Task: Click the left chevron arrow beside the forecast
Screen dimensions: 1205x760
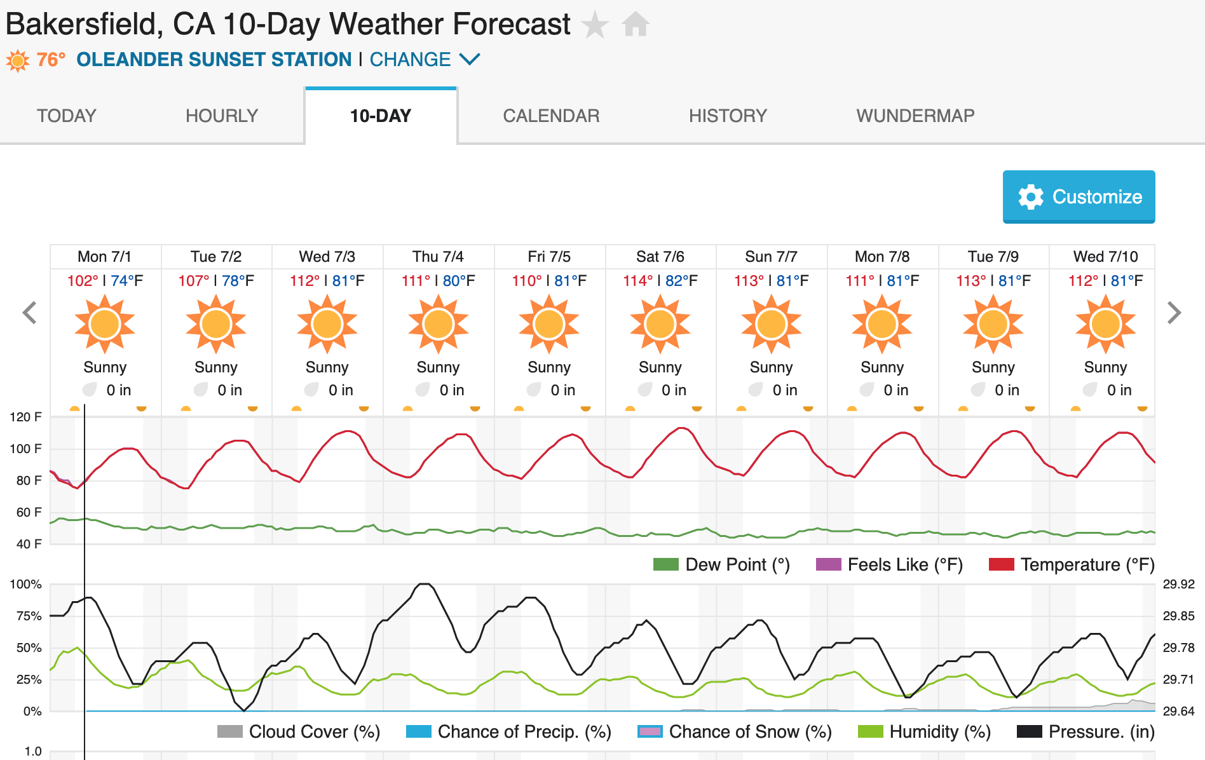Action: point(30,312)
